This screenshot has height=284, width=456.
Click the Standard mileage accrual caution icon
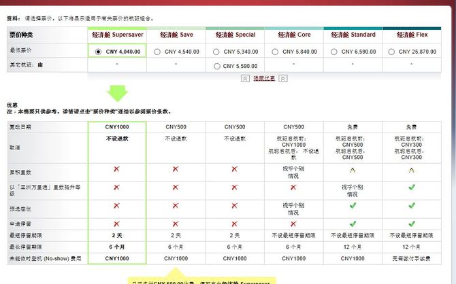(353, 170)
